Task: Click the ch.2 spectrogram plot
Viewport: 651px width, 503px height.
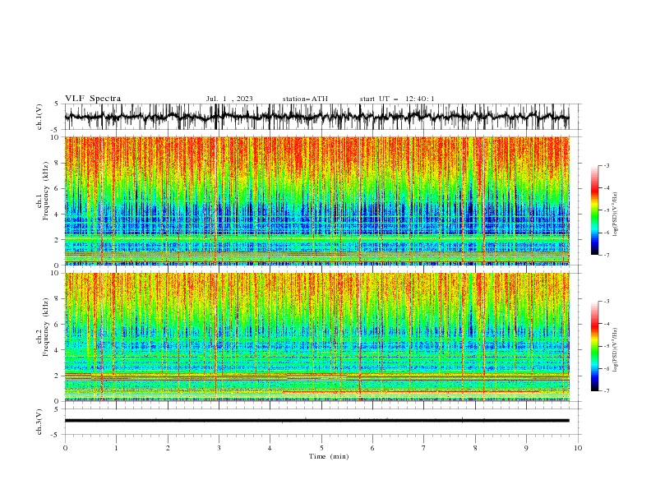Action: [x=316, y=337]
